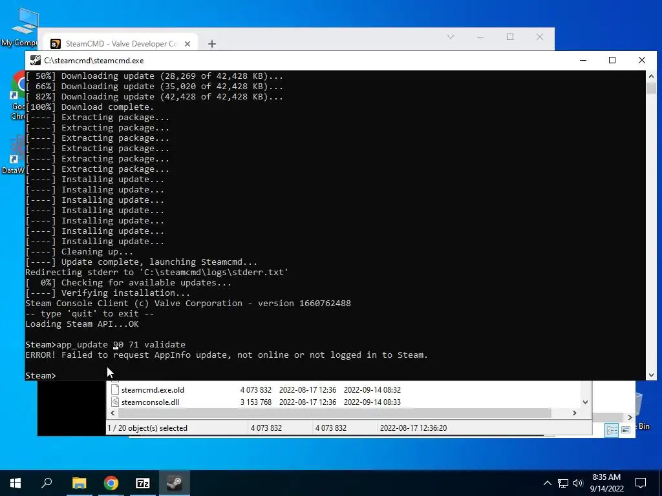
Task: Select steamcmd.exe.old in file list
Action: pos(153,389)
